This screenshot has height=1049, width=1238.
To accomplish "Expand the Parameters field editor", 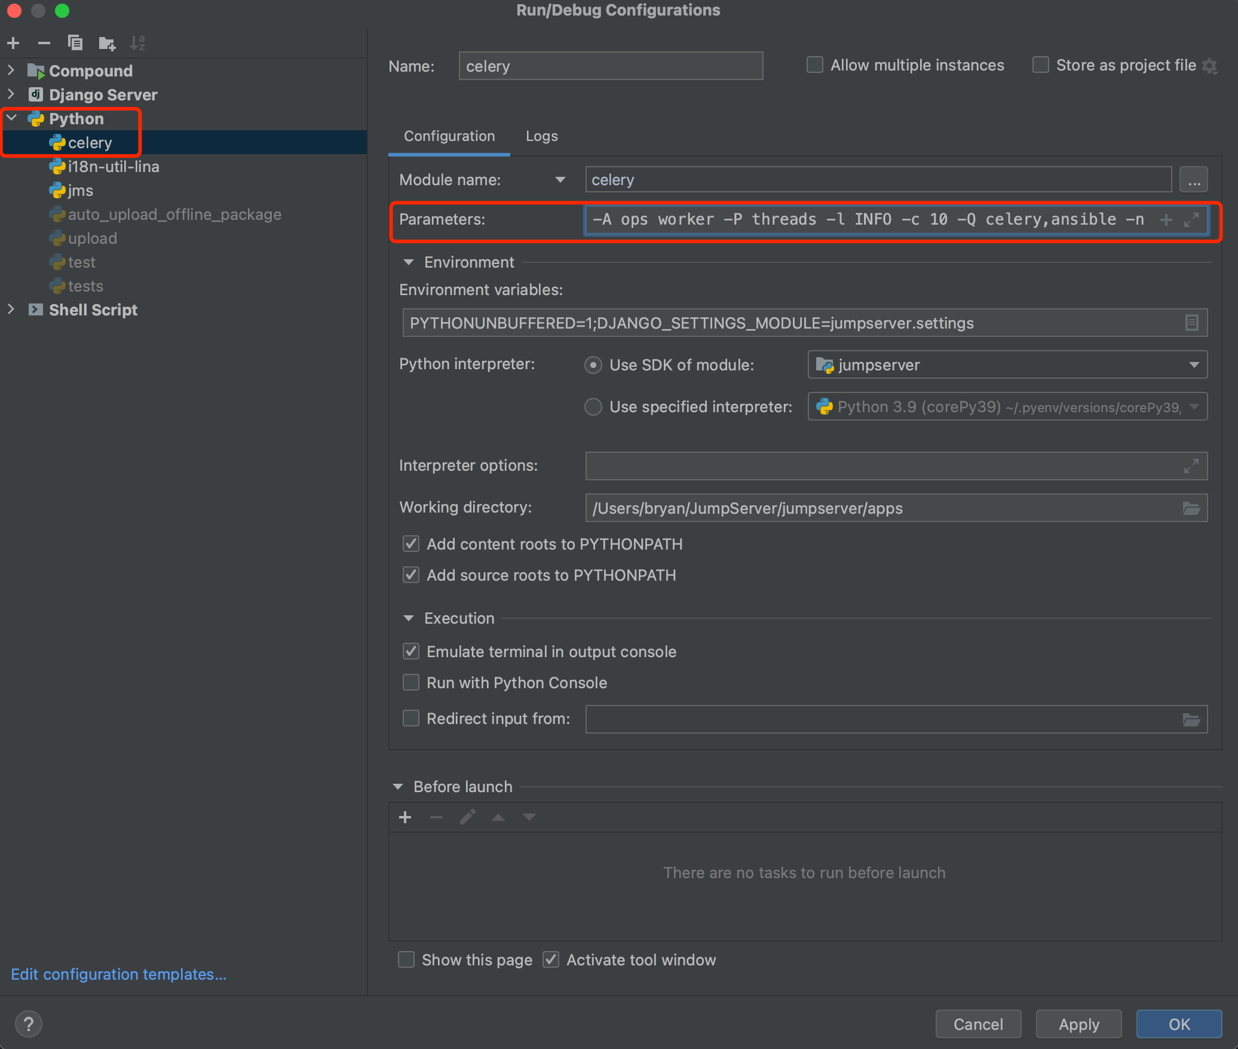I will [x=1191, y=220].
